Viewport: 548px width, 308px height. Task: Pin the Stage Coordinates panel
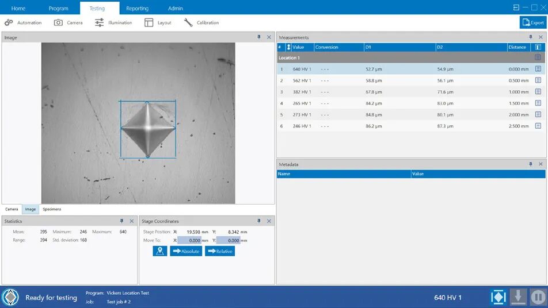click(x=259, y=221)
